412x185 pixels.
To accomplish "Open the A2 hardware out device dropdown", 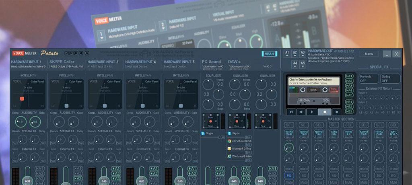I will [x=295, y=53].
